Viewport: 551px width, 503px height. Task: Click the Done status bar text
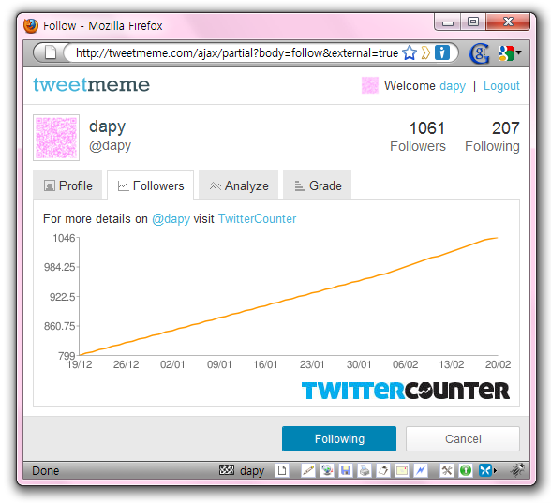click(46, 470)
